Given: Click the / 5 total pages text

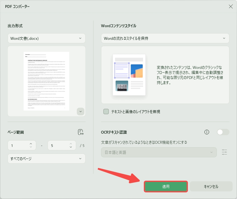Looking at the screenshot, I should [x=82, y=146].
